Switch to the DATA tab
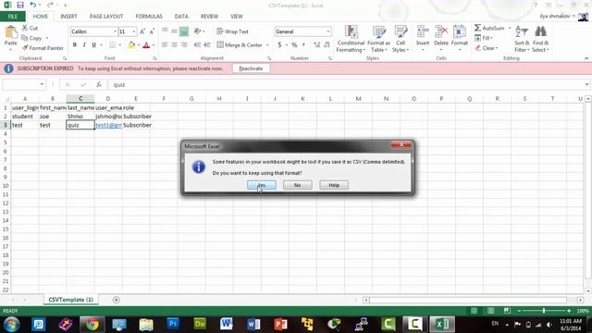This screenshot has height=333, width=592. coord(181,17)
